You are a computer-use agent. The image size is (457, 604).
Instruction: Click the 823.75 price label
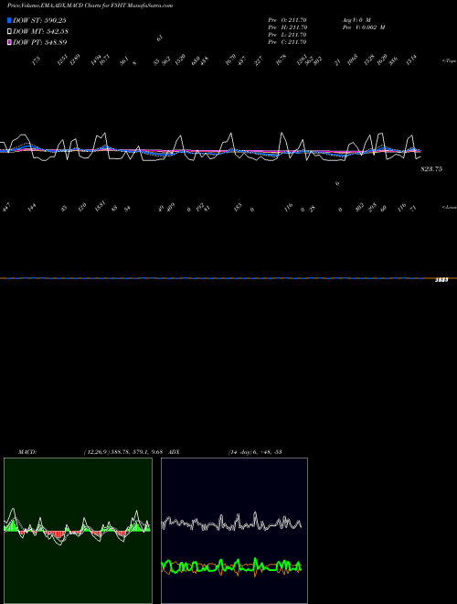[x=431, y=168]
